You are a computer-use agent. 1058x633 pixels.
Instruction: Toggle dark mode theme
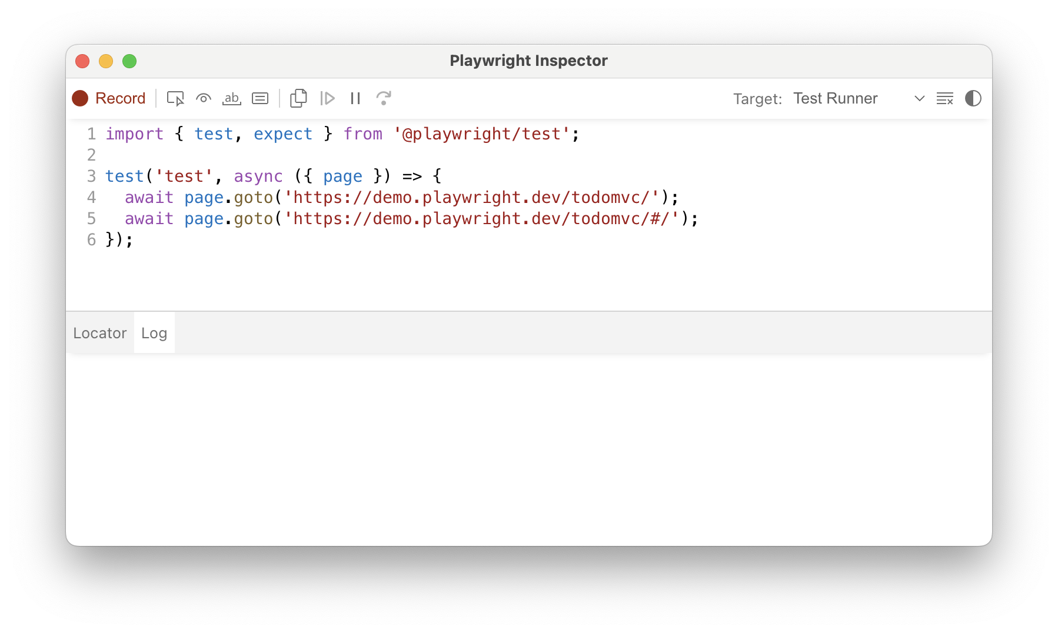click(973, 98)
